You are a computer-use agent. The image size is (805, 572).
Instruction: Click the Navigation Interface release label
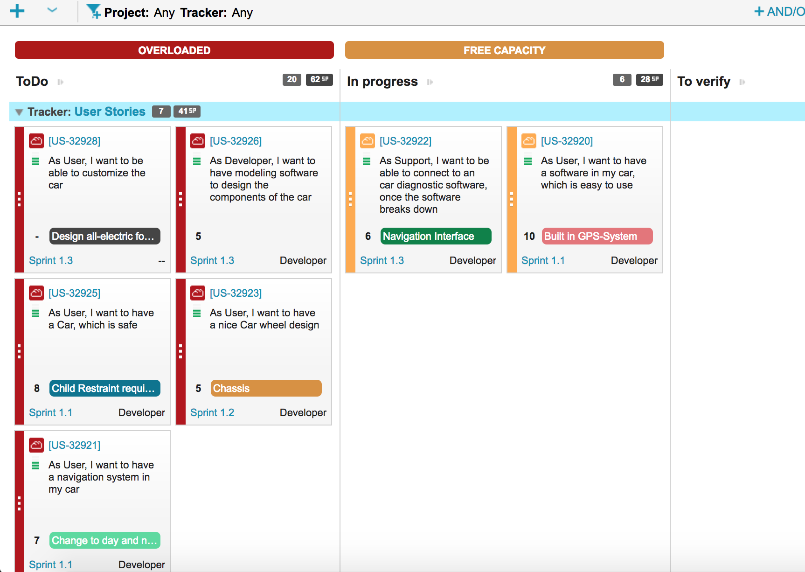click(435, 236)
